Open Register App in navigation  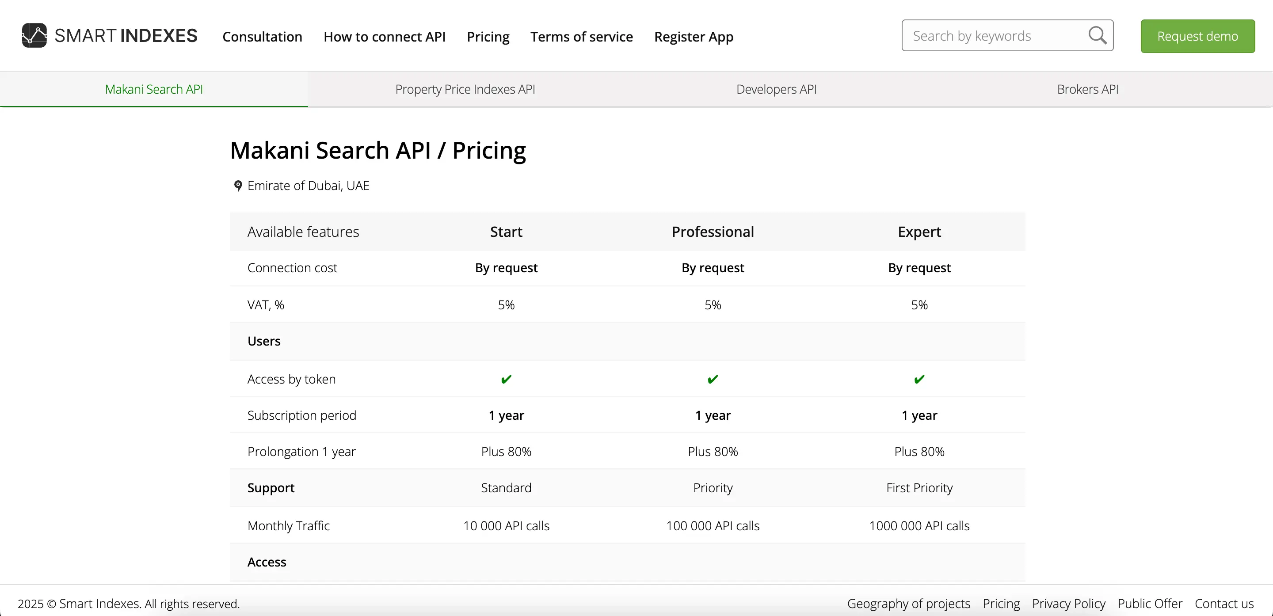tap(694, 37)
